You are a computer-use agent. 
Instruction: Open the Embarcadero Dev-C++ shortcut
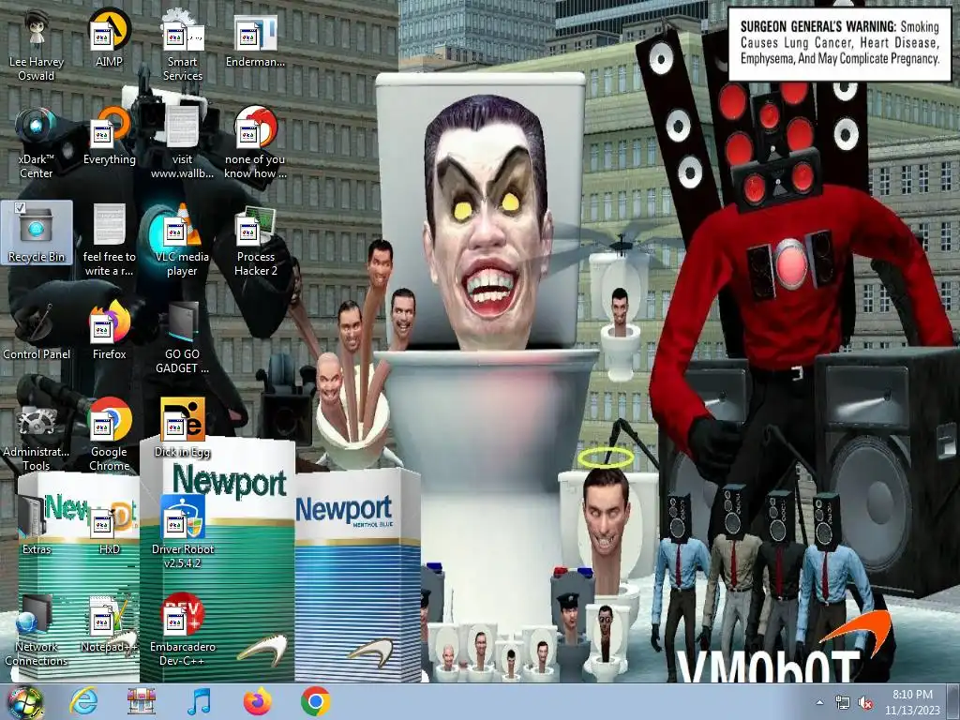[183, 629]
